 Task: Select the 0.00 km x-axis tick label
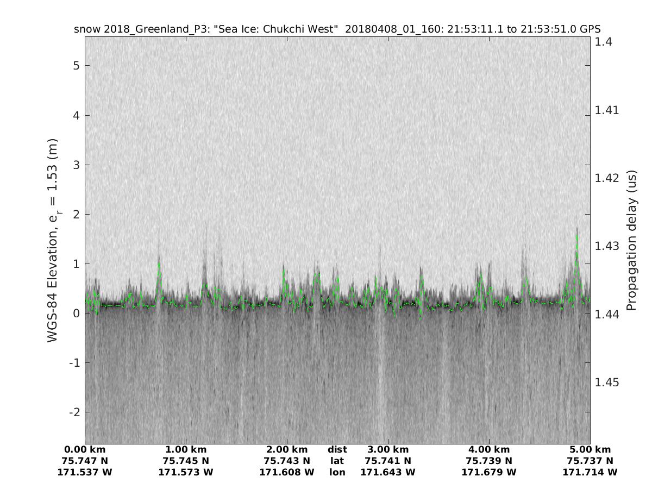click(x=85, y=449)
